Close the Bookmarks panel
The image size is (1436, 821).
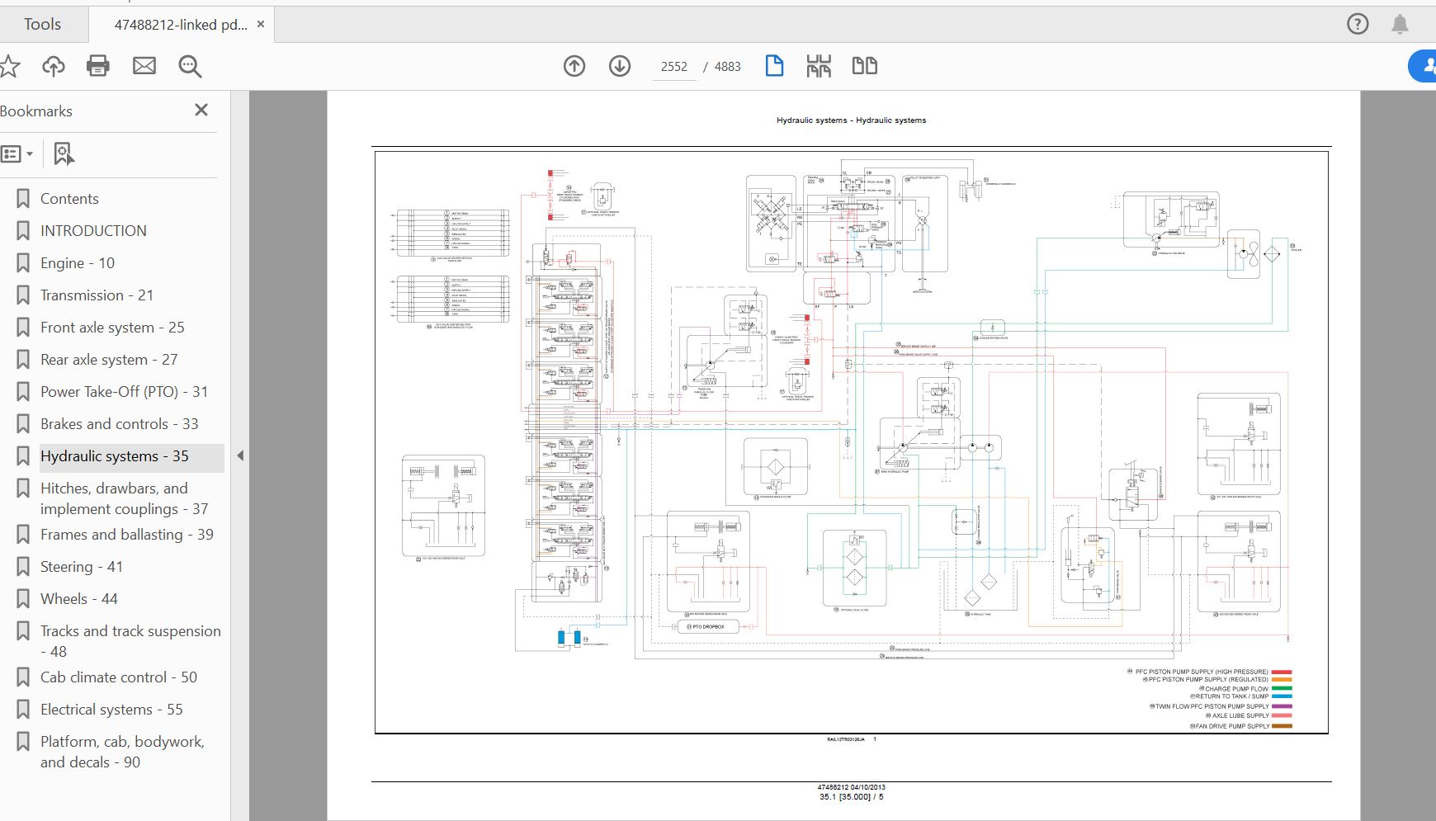[201, 111]
